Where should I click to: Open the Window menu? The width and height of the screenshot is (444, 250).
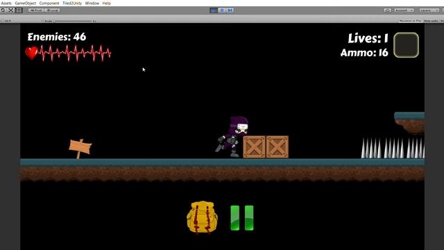(x=92, y=3)
